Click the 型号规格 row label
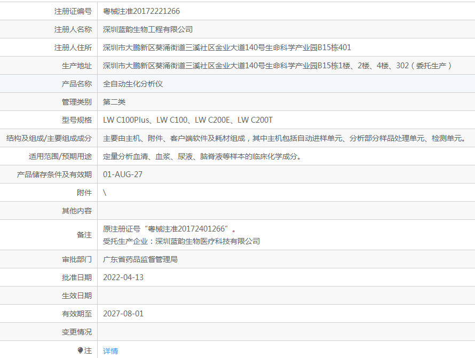This screenshot has width=475, height=358. pyautogui.click(x=77, y=120)
